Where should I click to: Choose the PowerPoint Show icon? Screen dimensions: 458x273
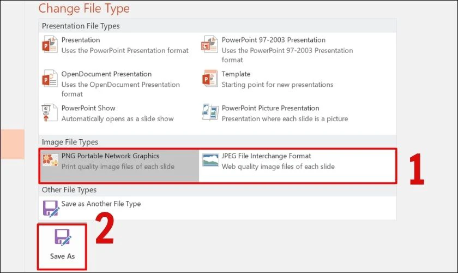tap(50, 112)
